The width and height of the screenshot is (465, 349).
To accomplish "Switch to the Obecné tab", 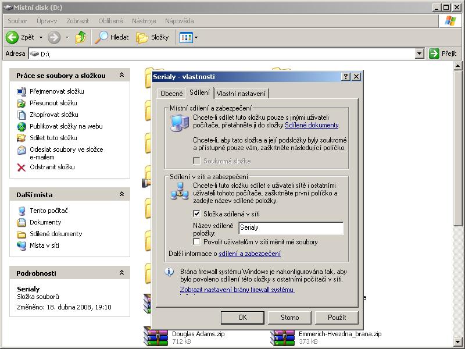I will (171, 93).
